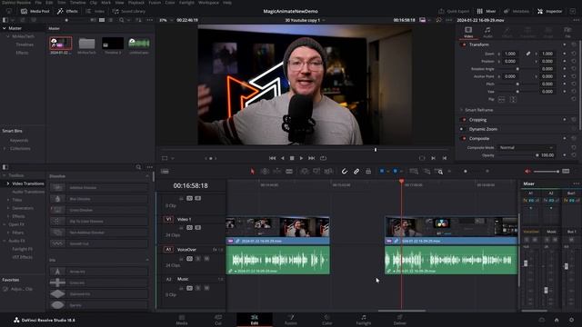The width and height of the screenshot is (582, 327).
Task: Stop playback in the viewer
Action: [292, 158]
